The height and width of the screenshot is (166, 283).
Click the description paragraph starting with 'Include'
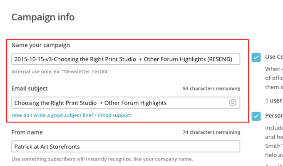(274, 128)
